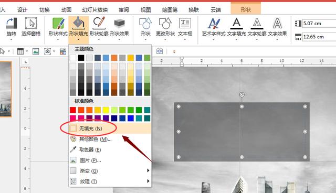This screenshot has width=336, height=193.
Task: Click the L tab-stop selector at ruler corner
Action: pyautogui.click(x=26, y=62)
